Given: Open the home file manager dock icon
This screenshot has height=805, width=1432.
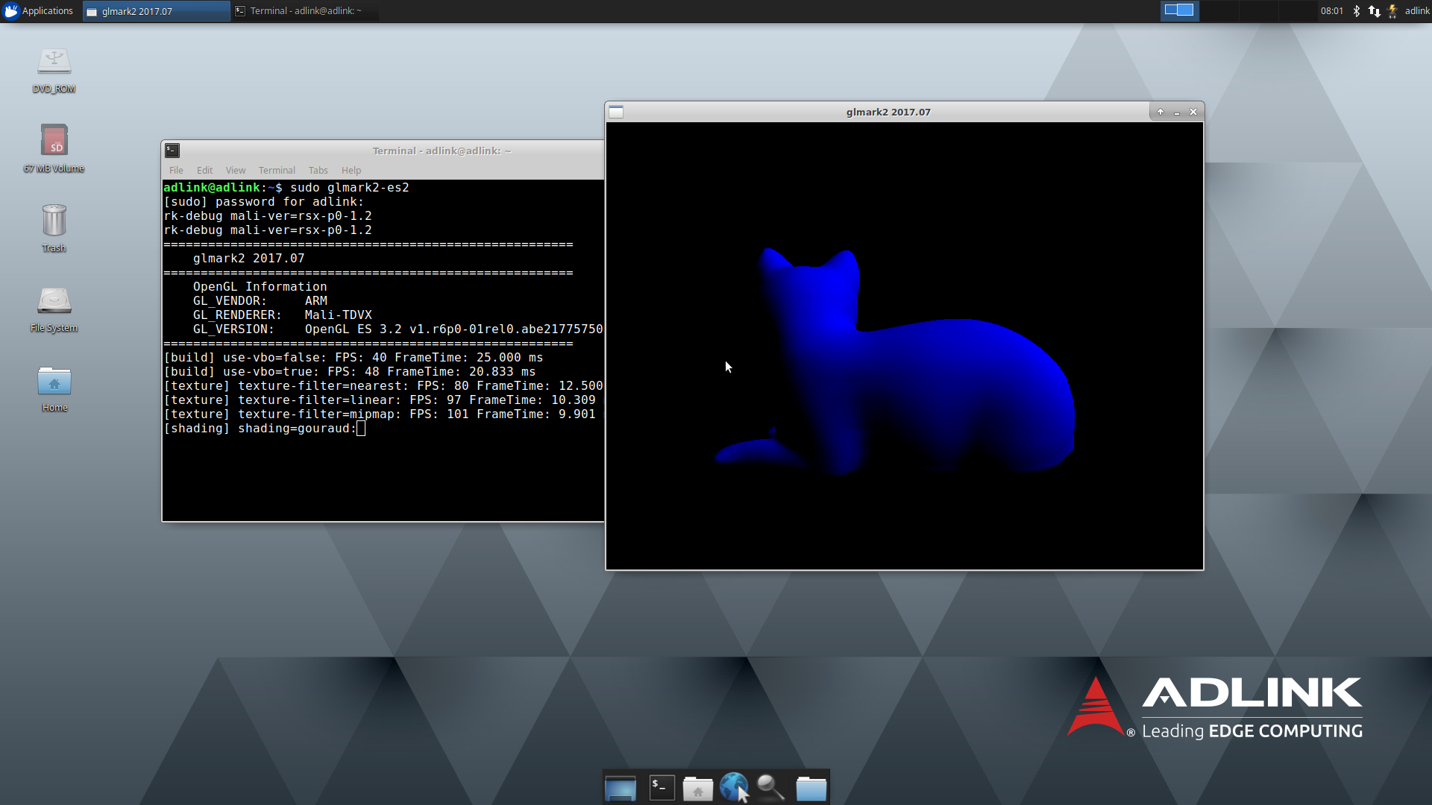Looking at the screenshot, I should [698, 788].
